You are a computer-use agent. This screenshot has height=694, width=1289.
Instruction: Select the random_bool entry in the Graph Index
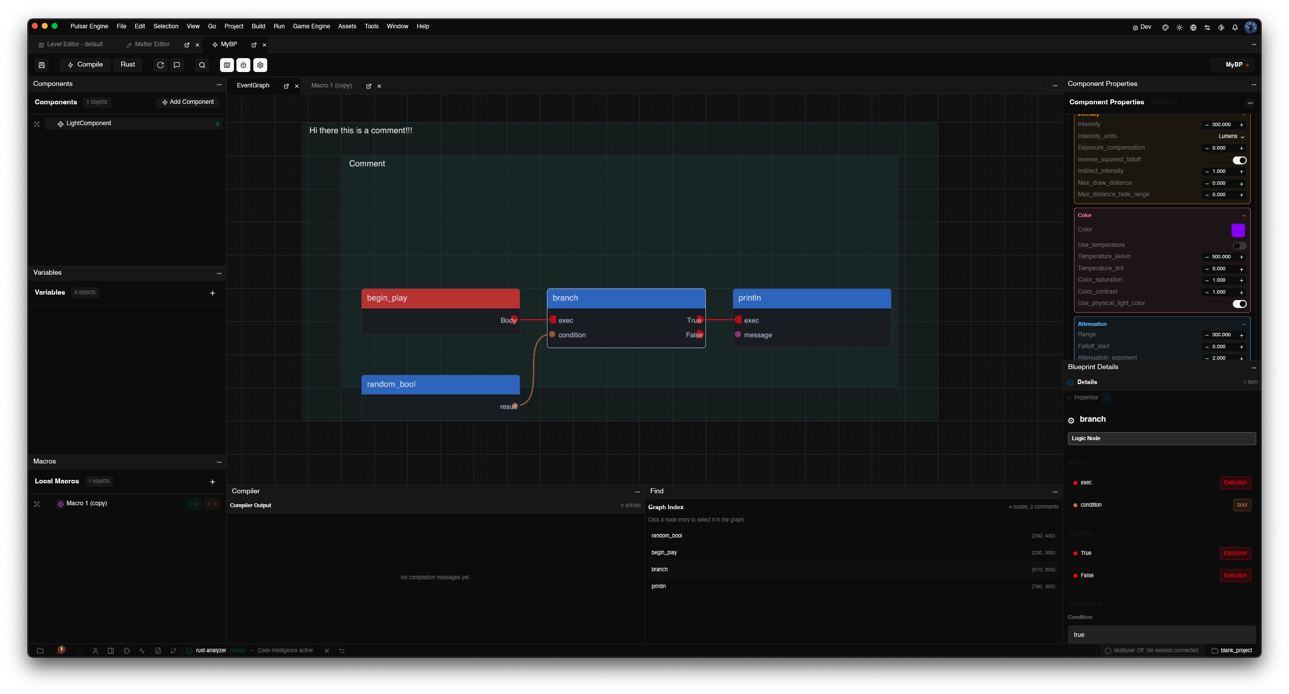[853, 536]
